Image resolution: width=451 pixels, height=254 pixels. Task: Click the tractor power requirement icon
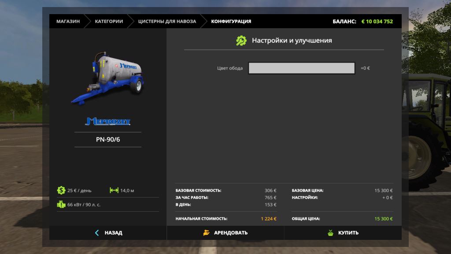[61, 205]
